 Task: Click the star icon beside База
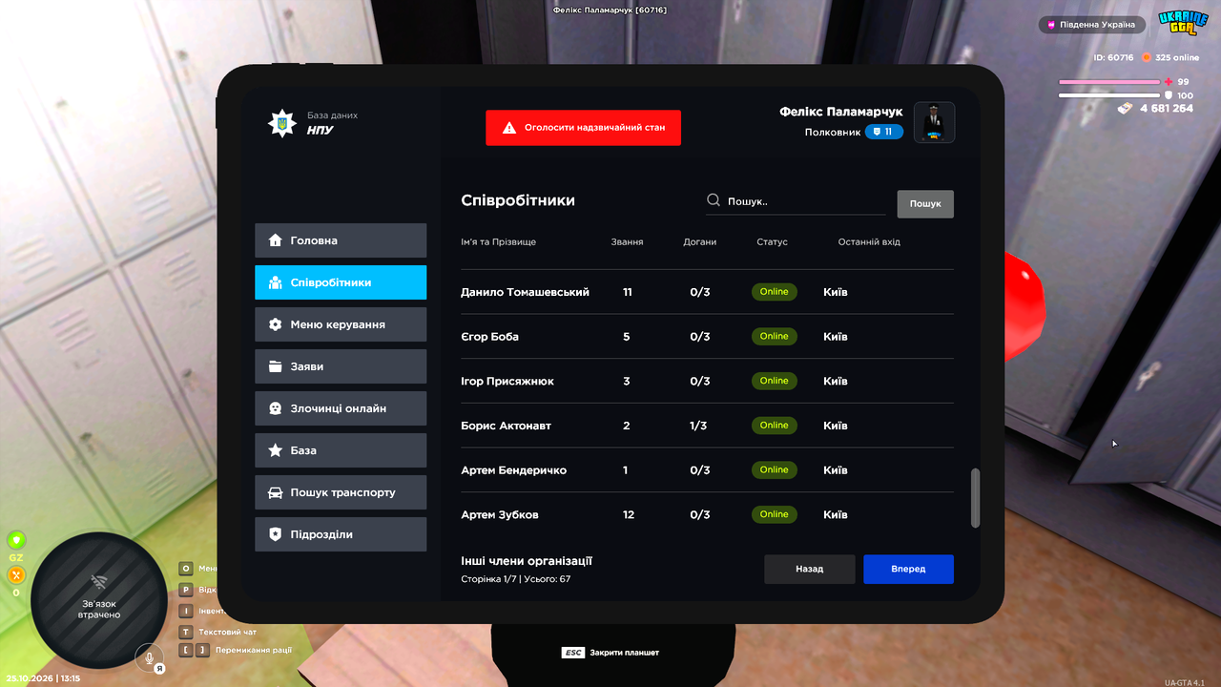[275, 450]
